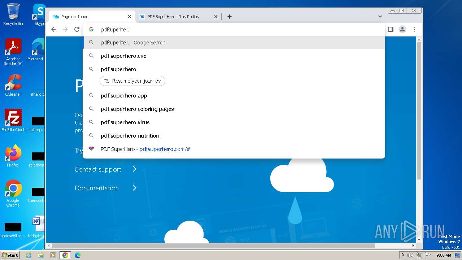Click Chrome icon in the taskbar

point(65,255)
